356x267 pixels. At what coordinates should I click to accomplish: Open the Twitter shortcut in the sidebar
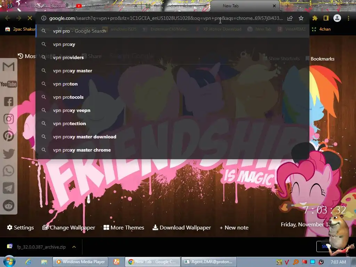9,153
